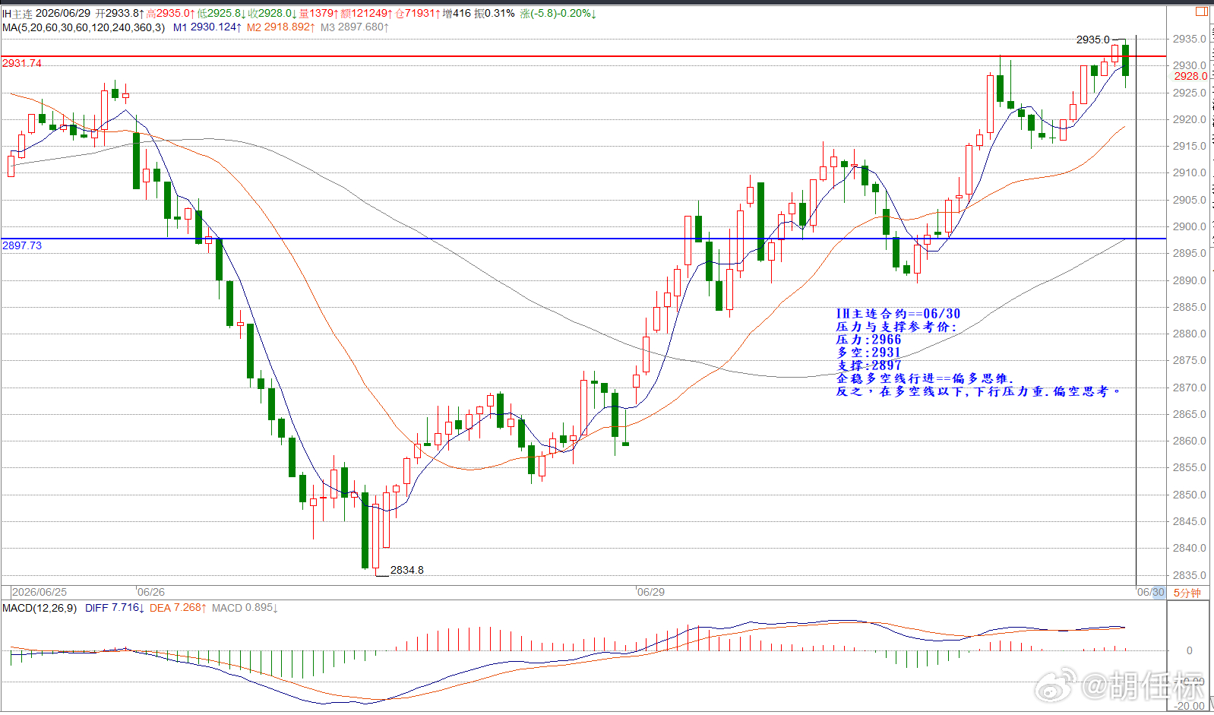Click the opening price 开2933.8 value
Screen dimensions: 1214x715
point(120,14)
